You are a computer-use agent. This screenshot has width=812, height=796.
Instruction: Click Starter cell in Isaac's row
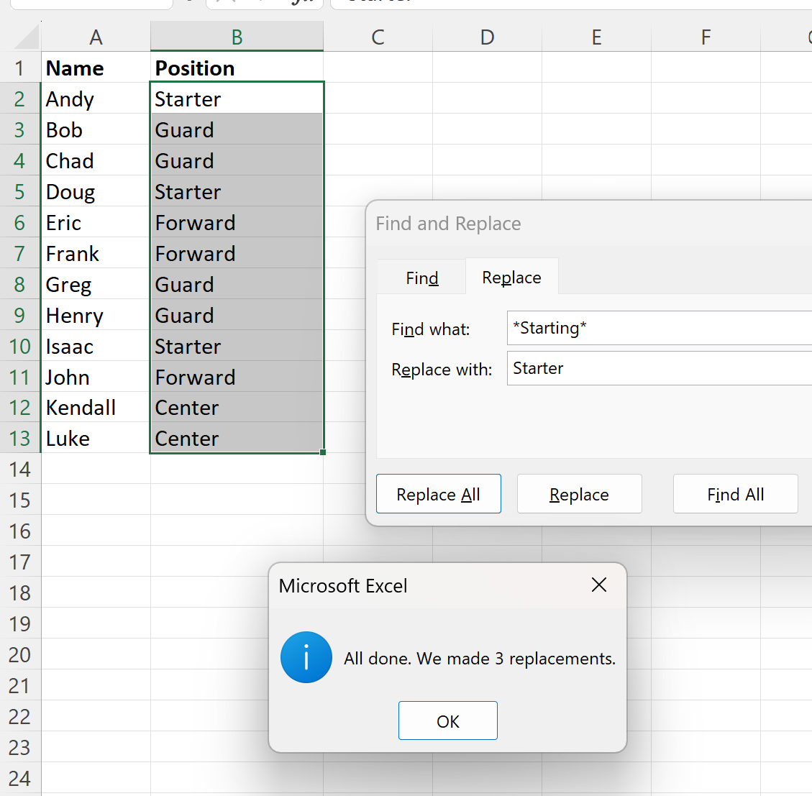click(x=237, y=346)
